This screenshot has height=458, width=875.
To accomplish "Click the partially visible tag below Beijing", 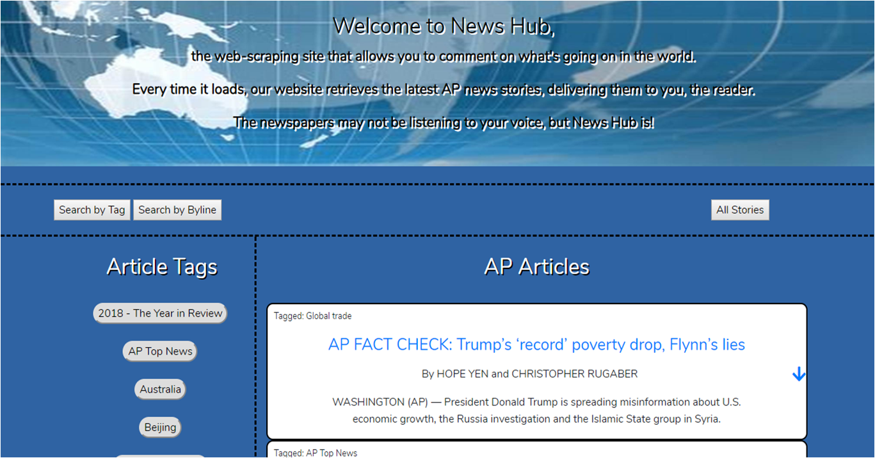I will (x=160, y=455).
